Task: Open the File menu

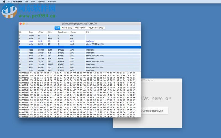Action: (27, 2)
